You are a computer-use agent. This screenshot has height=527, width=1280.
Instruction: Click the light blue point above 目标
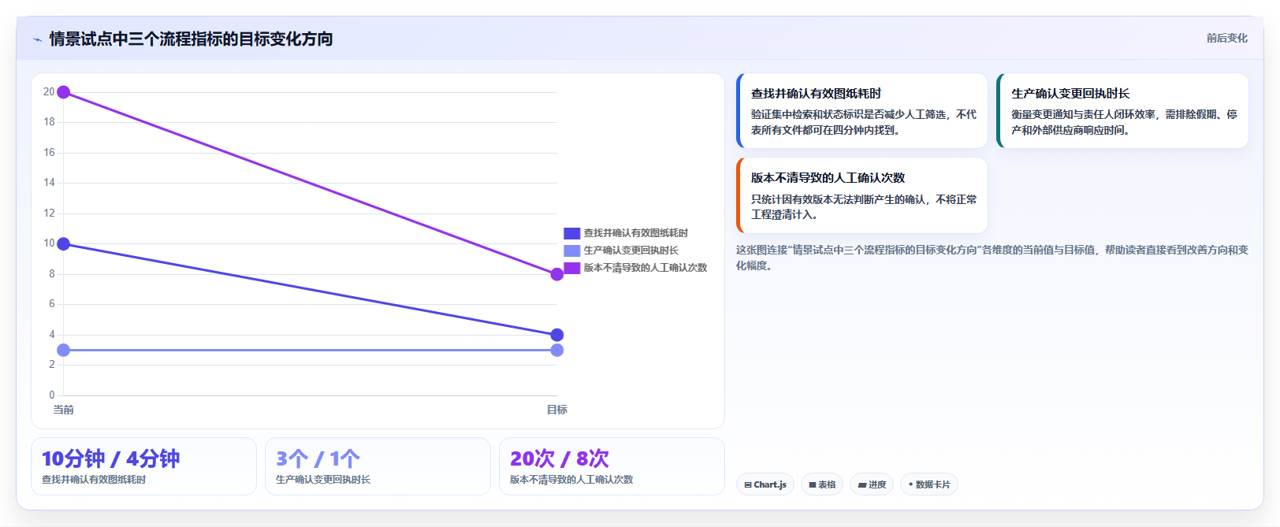[557, 350]
